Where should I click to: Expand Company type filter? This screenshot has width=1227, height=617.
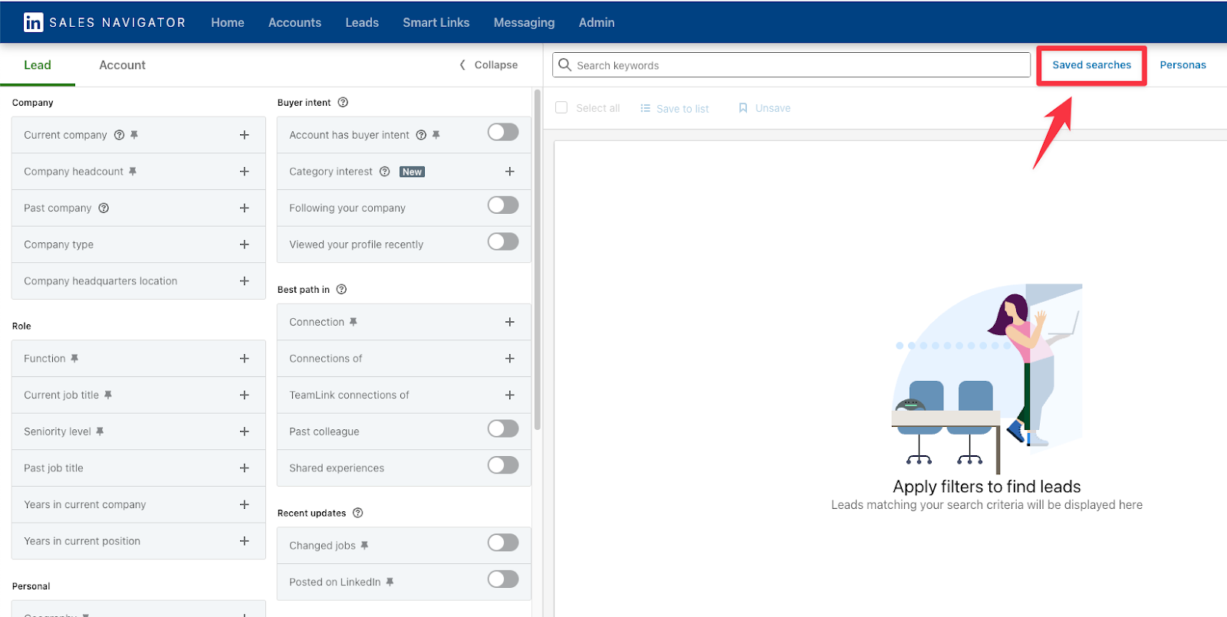click(x=245, y=245)
